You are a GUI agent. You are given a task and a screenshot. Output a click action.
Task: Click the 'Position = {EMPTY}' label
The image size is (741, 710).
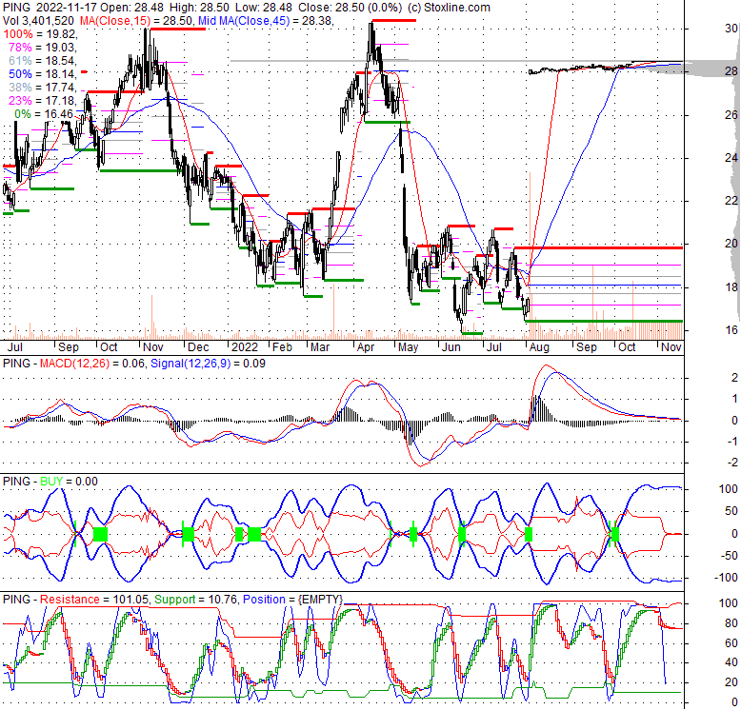pyautogui.click(x=292, y=599)
